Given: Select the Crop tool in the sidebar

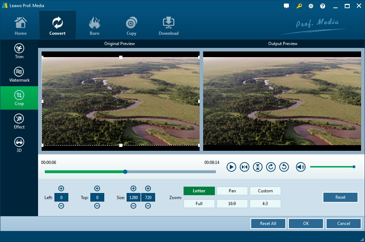Looking at the screenshot, I should pos(19,98).
